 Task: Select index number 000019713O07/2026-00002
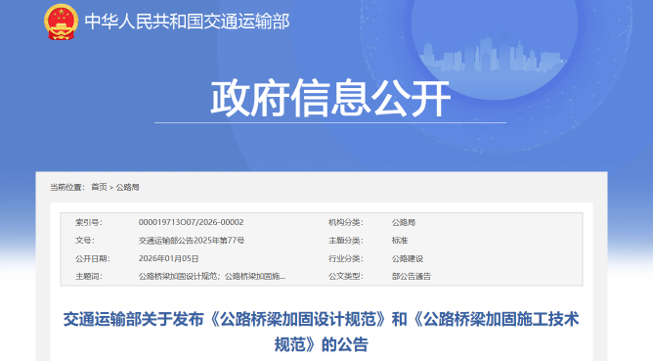click(192, 222)
